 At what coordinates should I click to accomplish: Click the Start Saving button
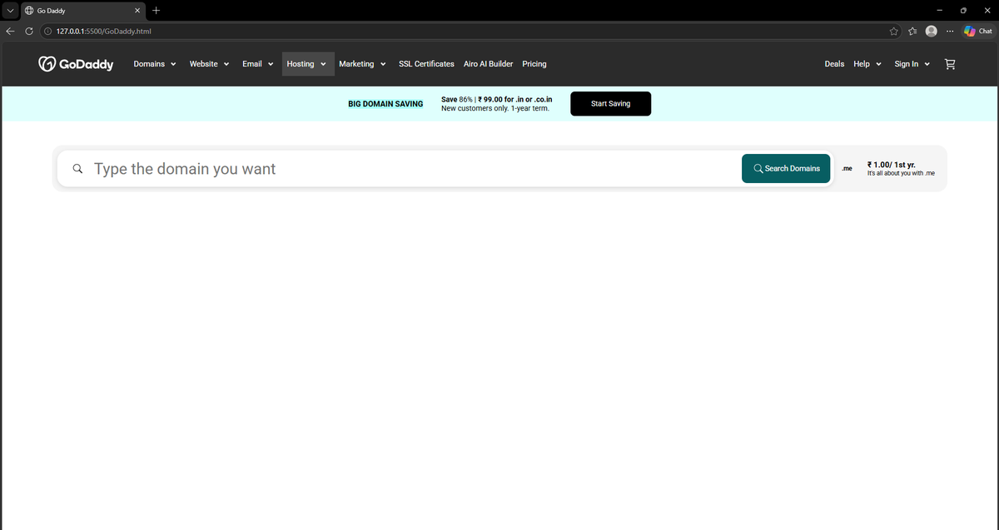click(610, 104)
